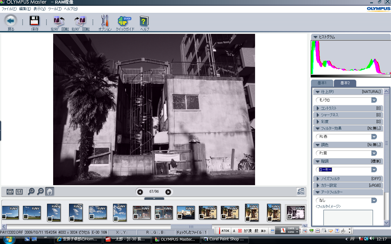Open the Windows Start menu orb

(x=9, y=239)
